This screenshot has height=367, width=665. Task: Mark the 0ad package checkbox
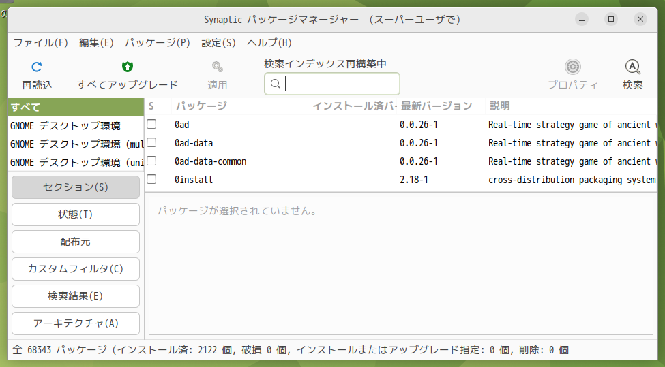[151, 124]
